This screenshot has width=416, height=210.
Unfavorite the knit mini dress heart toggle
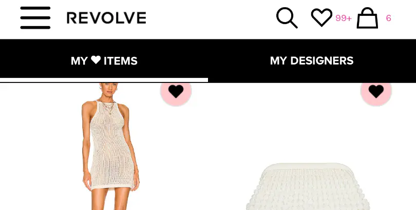176,92
